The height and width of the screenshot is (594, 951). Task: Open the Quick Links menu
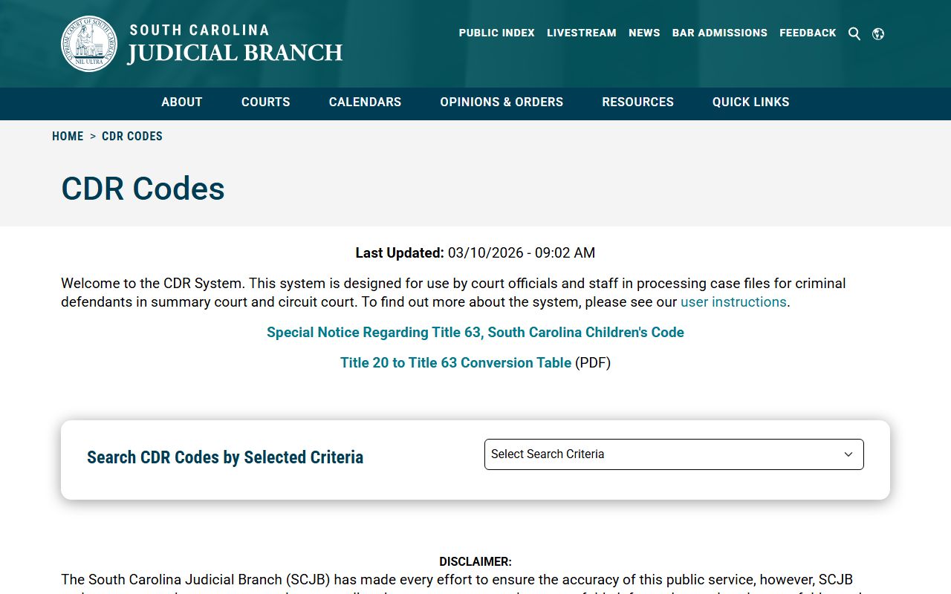751,102
